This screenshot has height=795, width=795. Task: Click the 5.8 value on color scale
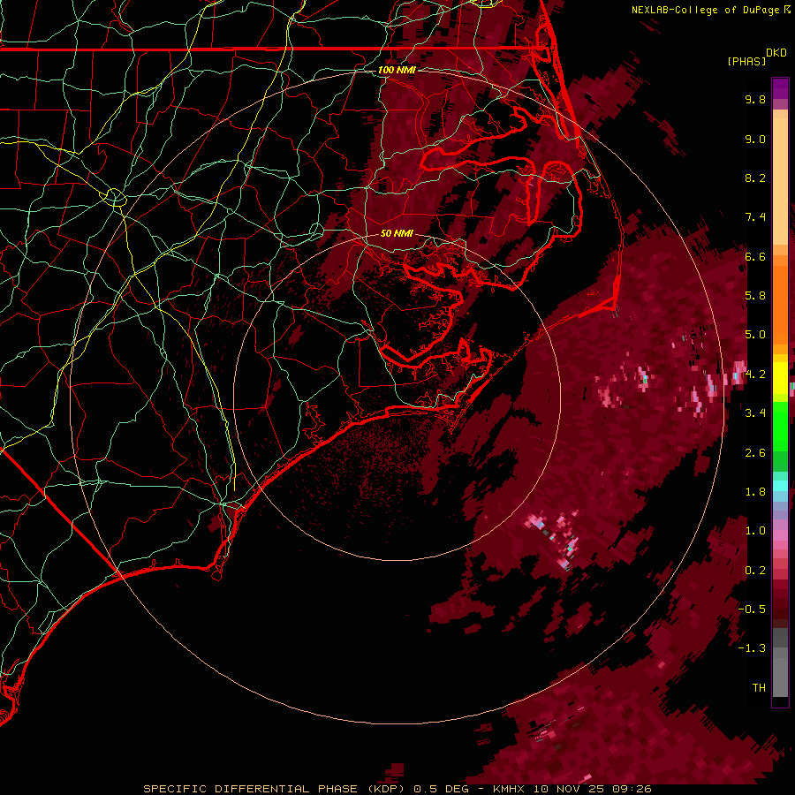coord(755,296)
